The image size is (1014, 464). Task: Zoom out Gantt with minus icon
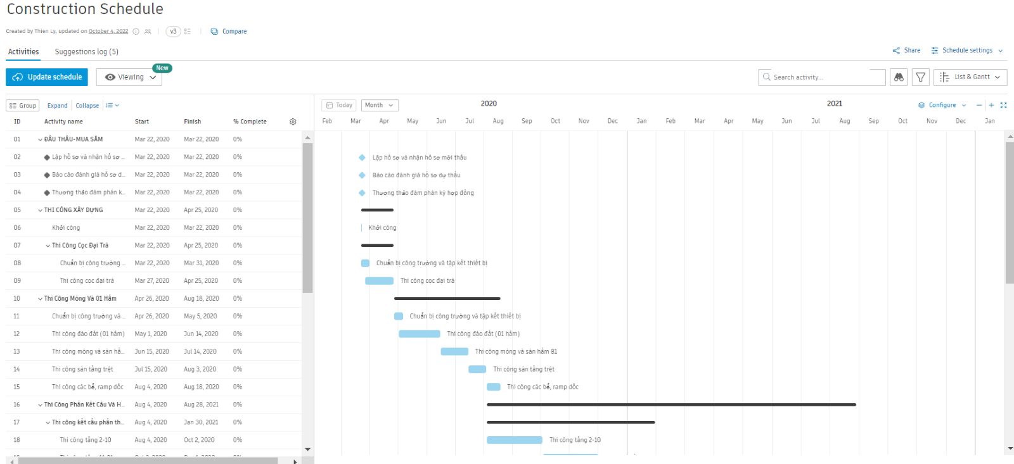point(979,105)
